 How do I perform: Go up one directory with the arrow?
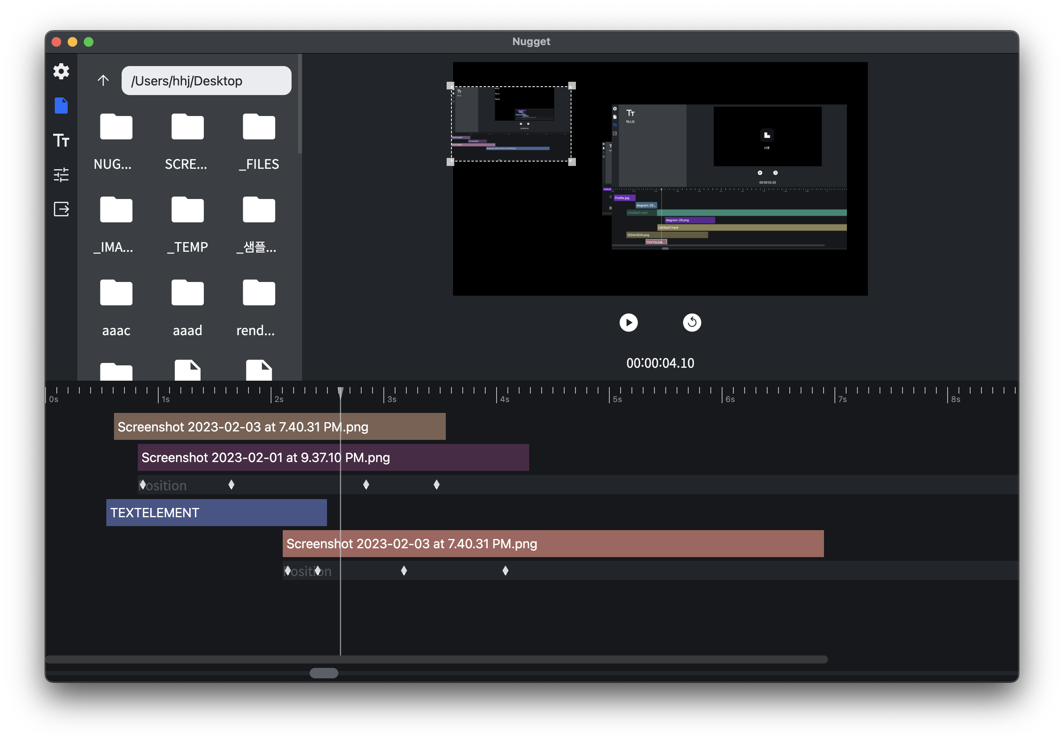pos(103,81)
